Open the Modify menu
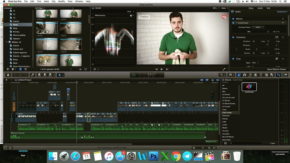 [61, 1]
